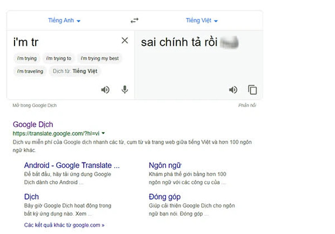The width and height of the screenshot is (335, 234).
Task: Send feedback via Phản hồi link
Action: (247, 105)
